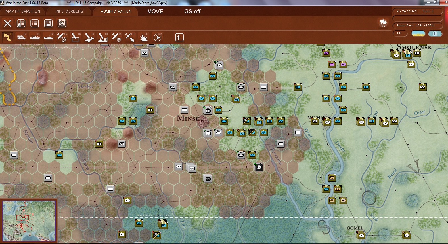
Task: Open the brick-pattern map grid icon
Action: (x=62, y=23)
